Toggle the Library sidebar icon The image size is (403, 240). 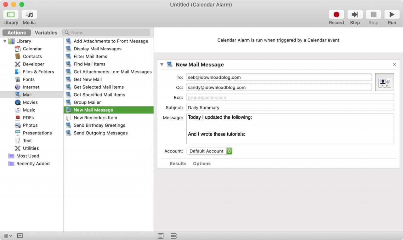(11, 14)
